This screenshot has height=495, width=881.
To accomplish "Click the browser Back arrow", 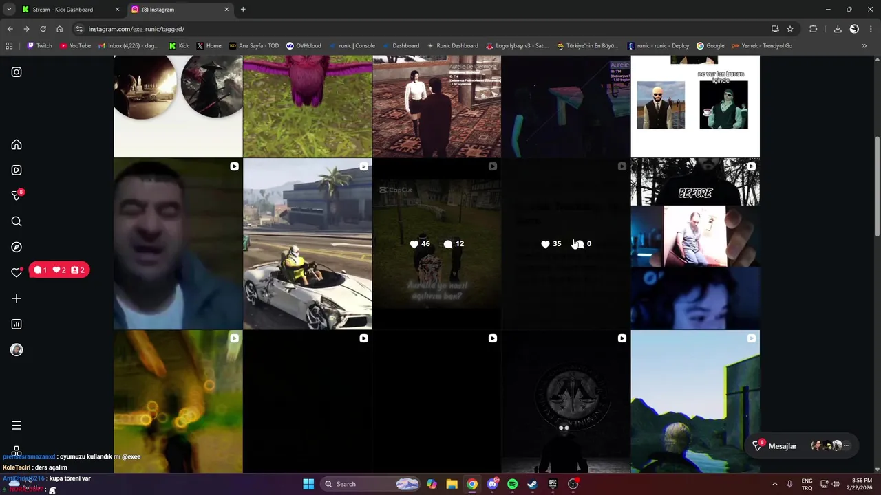I will [10, 29].
